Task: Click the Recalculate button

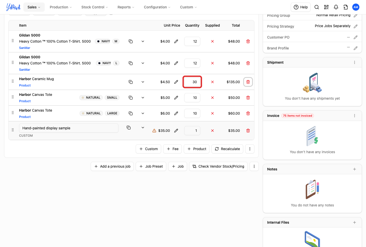Action: tap(227, 149)
